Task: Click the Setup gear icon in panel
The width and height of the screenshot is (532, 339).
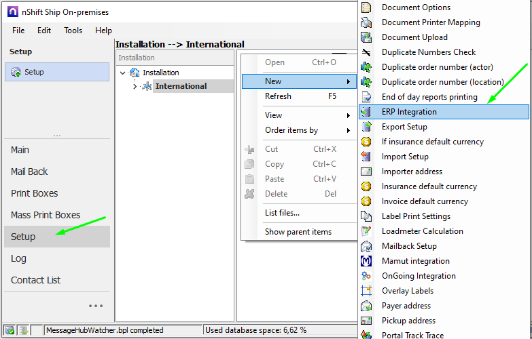Action: (x=16, y=72)
